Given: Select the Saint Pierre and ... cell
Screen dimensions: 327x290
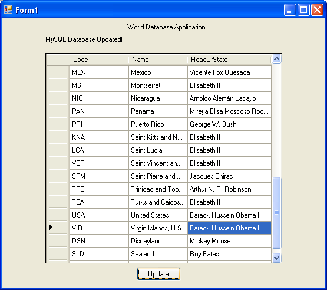Looking at the screenshot, I should click(158, 176).
